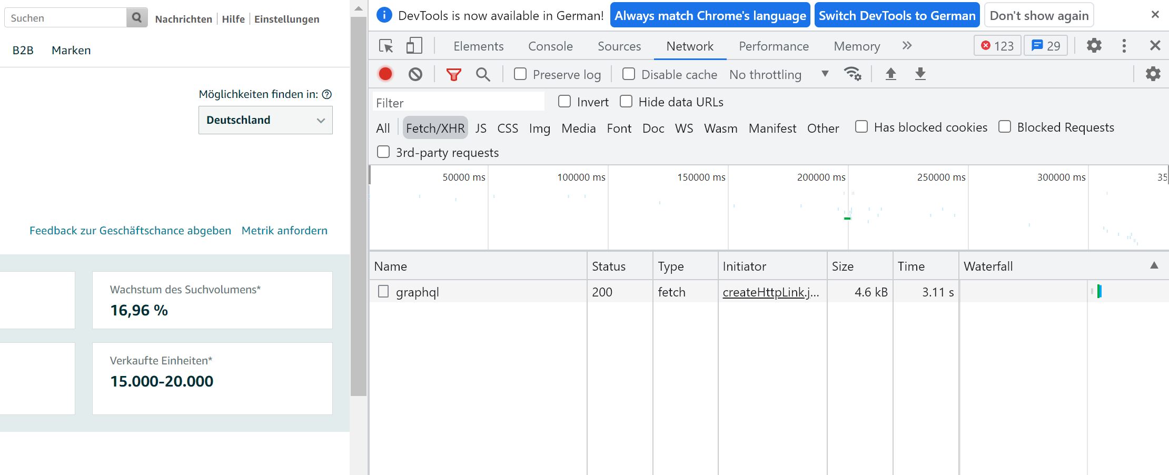
Task: Check the 3rd-party requests checkbox
Action: [383, 152]
